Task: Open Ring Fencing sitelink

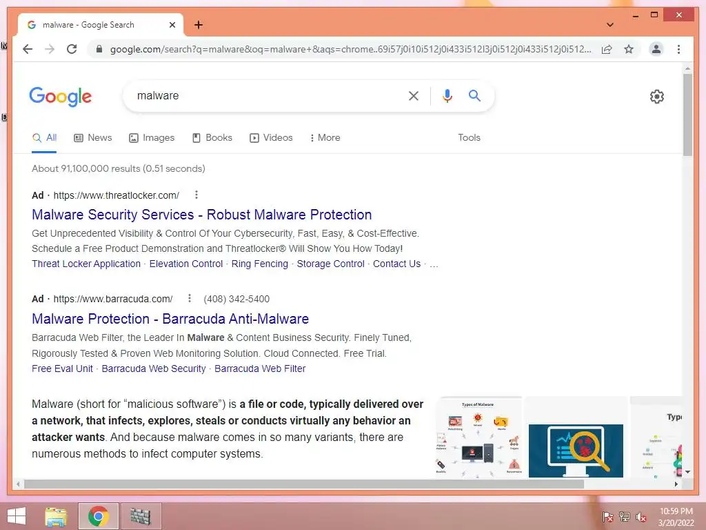Action: point(260,264)
